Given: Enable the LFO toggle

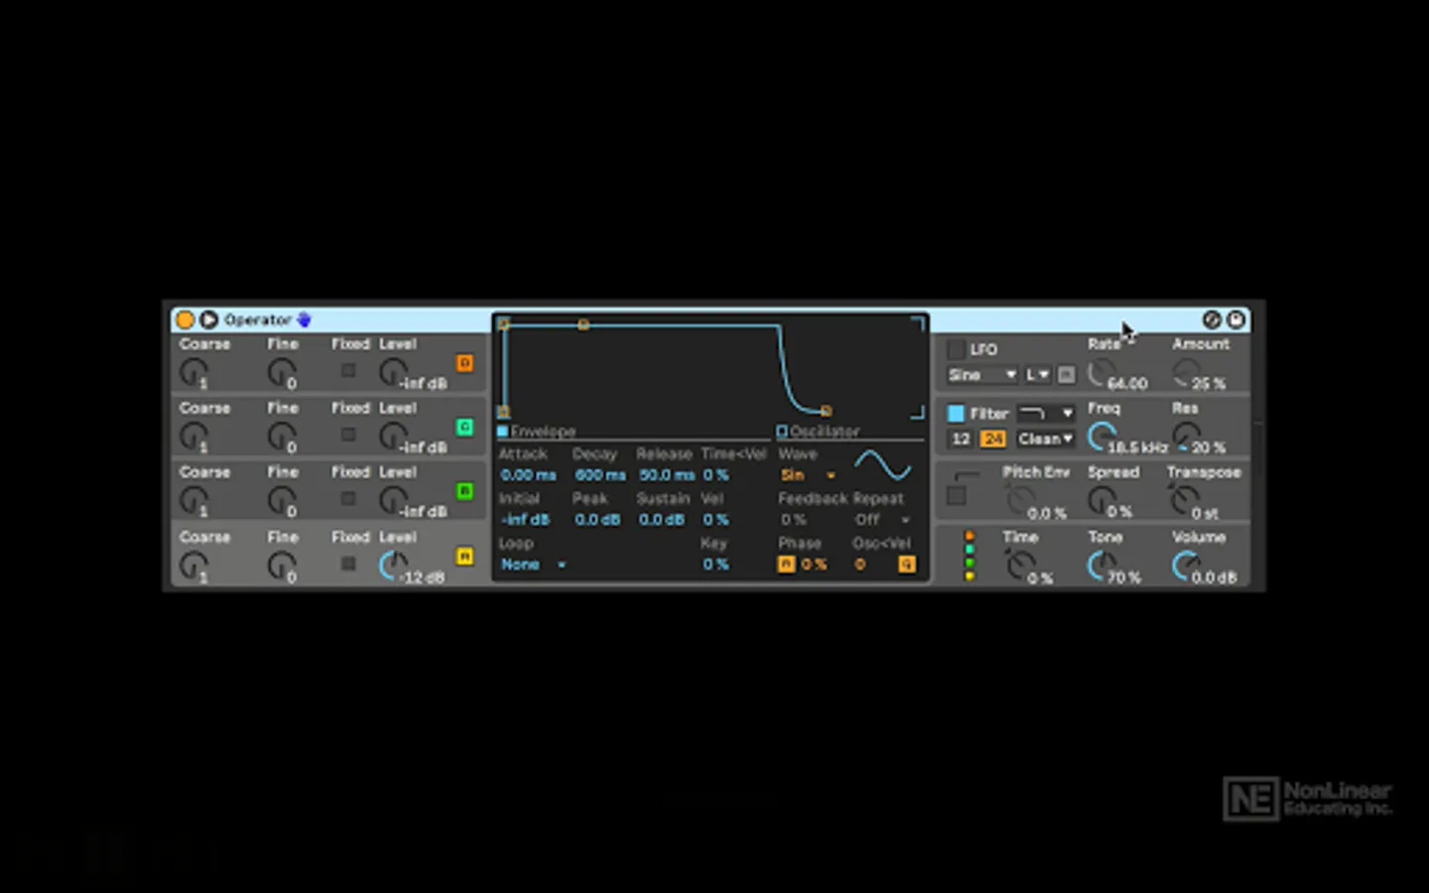Looking at the screenshot, I should (x=956, y=349).
